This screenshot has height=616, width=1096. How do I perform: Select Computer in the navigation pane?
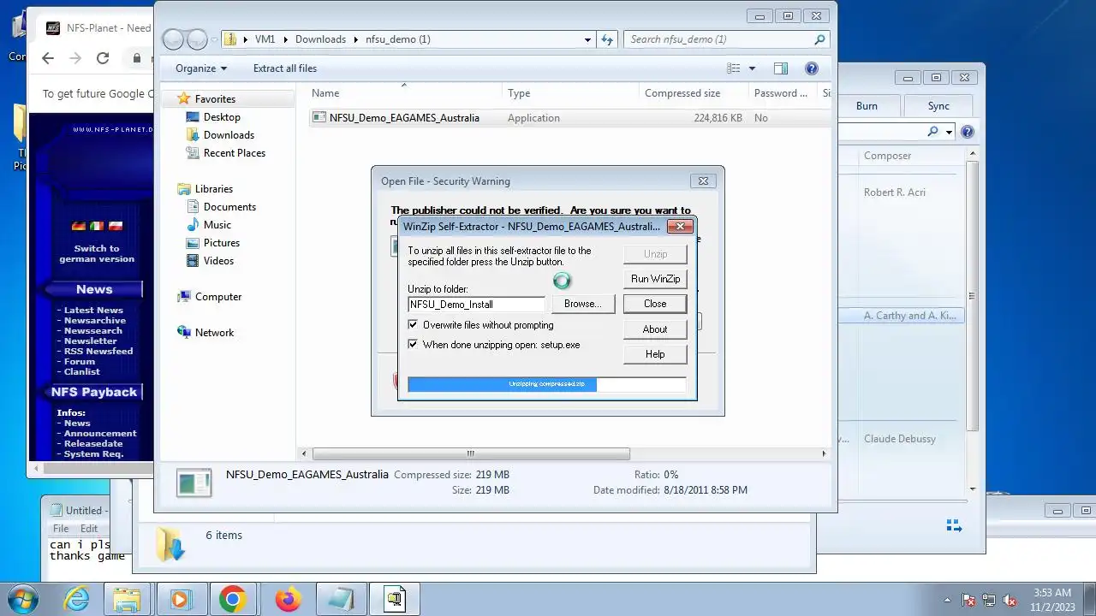[217, 297]
